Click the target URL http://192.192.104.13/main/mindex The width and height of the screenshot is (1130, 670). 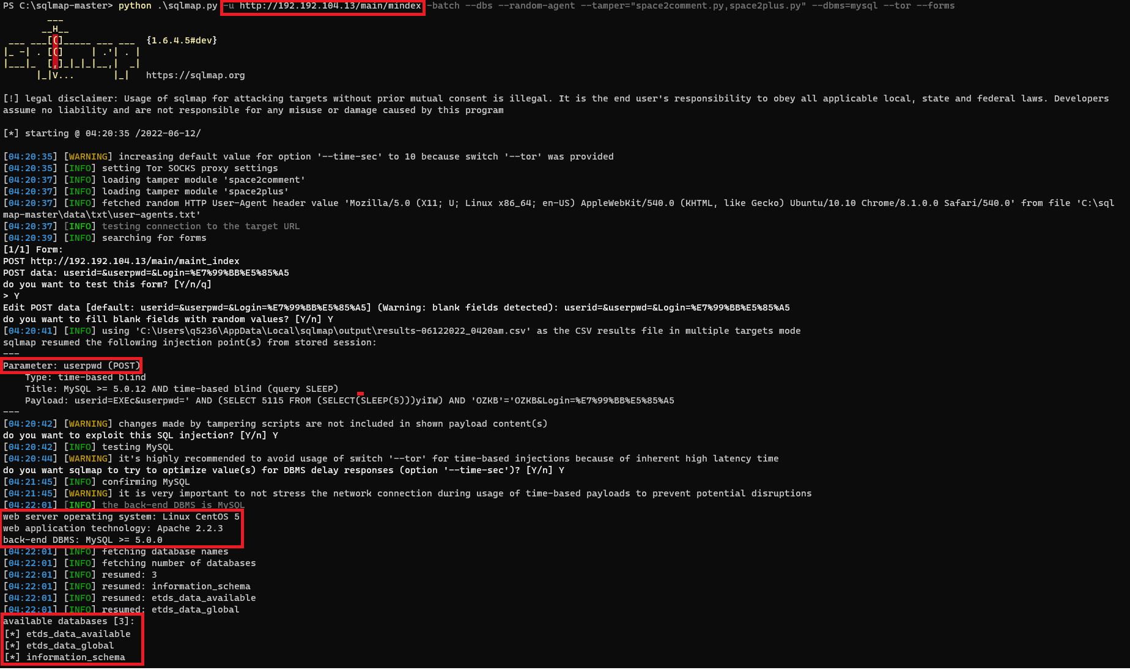pyautogui.click(x=330, y=6)
